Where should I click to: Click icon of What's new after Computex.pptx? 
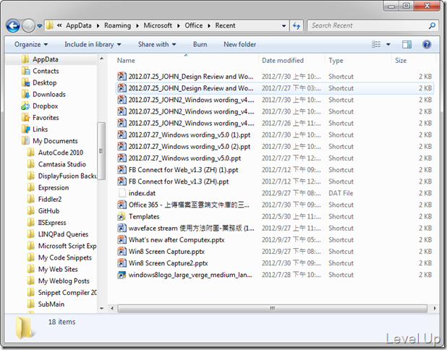pos(122,239)
